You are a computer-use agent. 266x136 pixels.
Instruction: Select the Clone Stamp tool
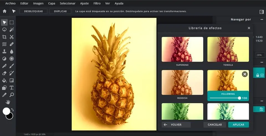[4, 51]
